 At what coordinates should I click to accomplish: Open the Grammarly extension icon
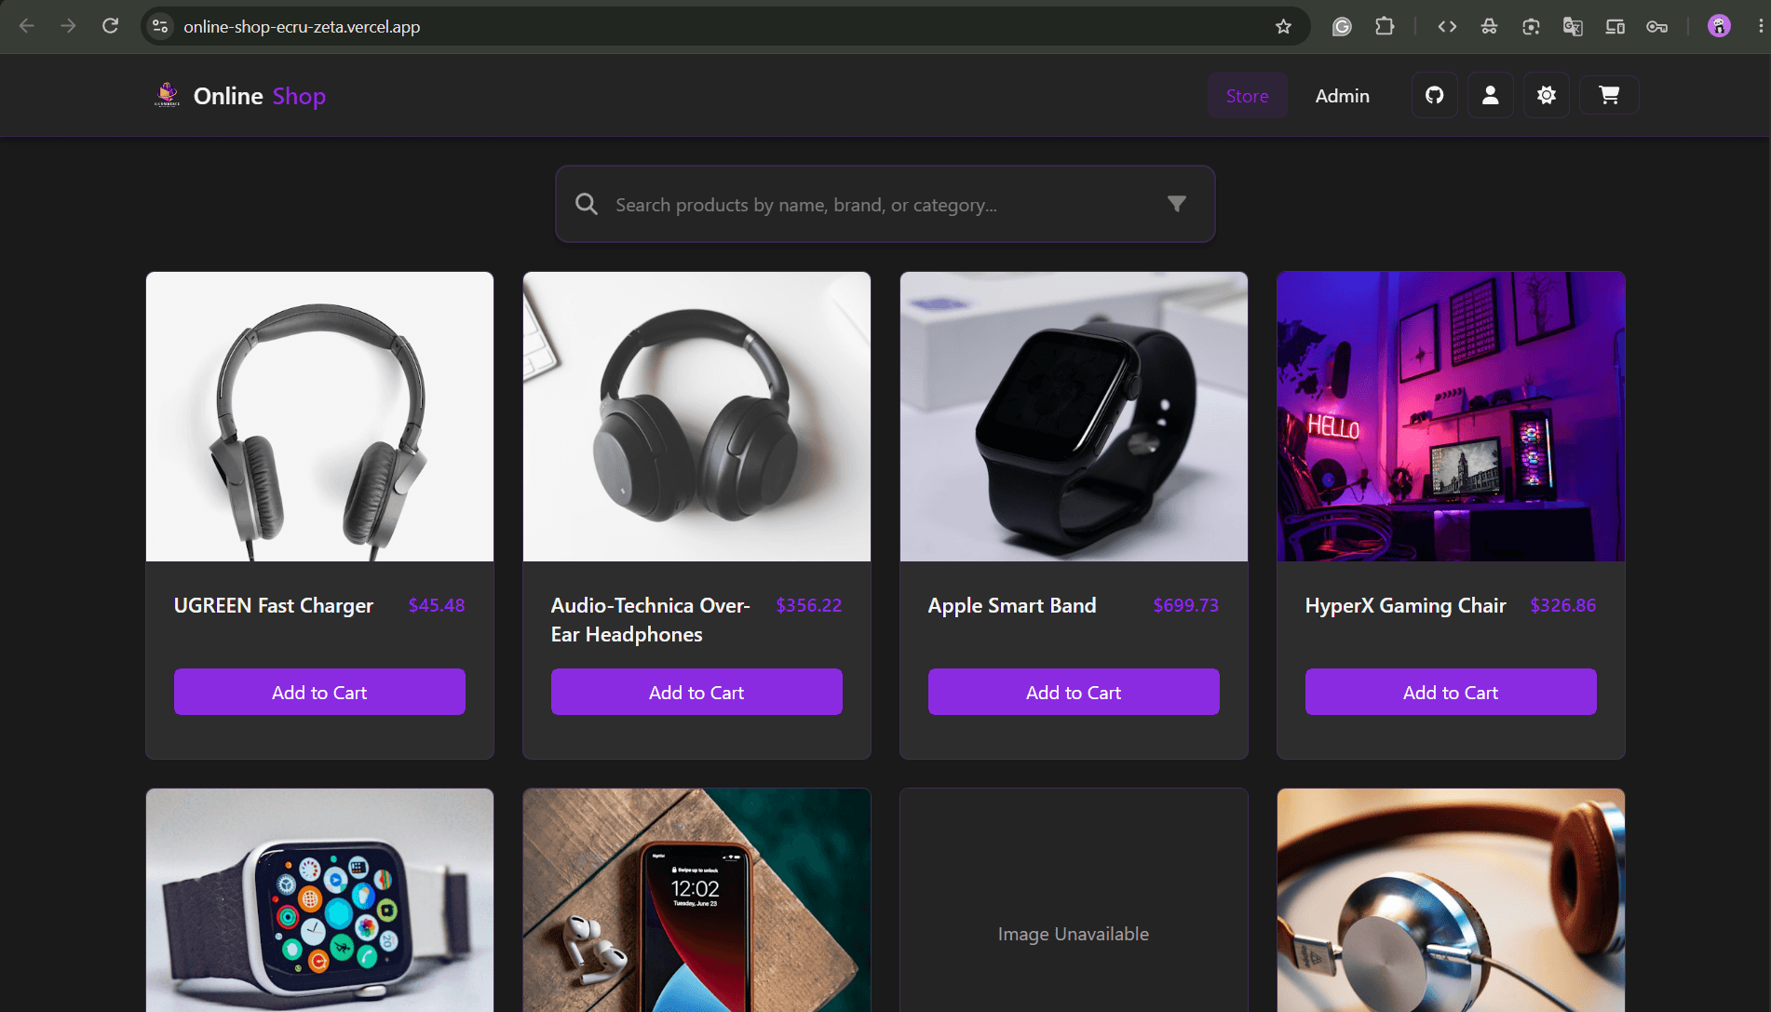(1342, 26)
